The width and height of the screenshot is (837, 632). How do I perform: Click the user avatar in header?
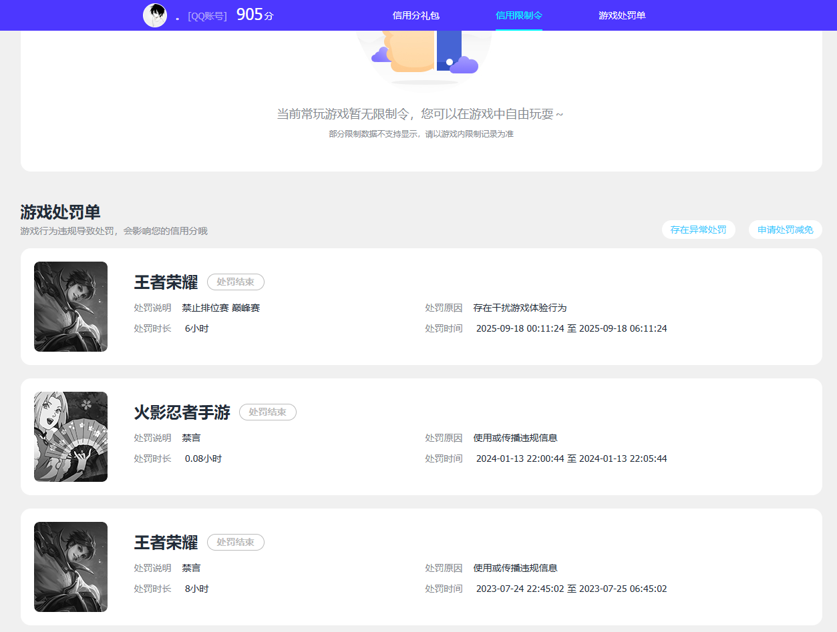coord(155,15)
